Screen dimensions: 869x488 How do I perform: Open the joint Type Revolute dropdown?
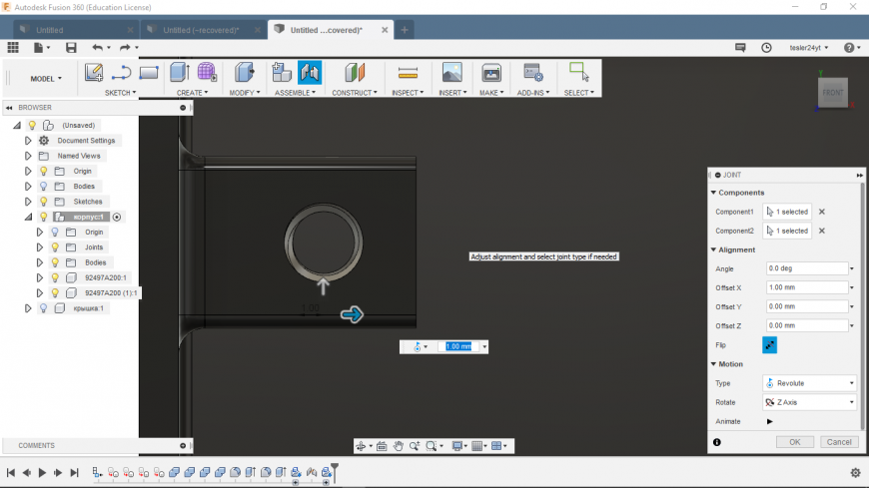coord(809,383)
